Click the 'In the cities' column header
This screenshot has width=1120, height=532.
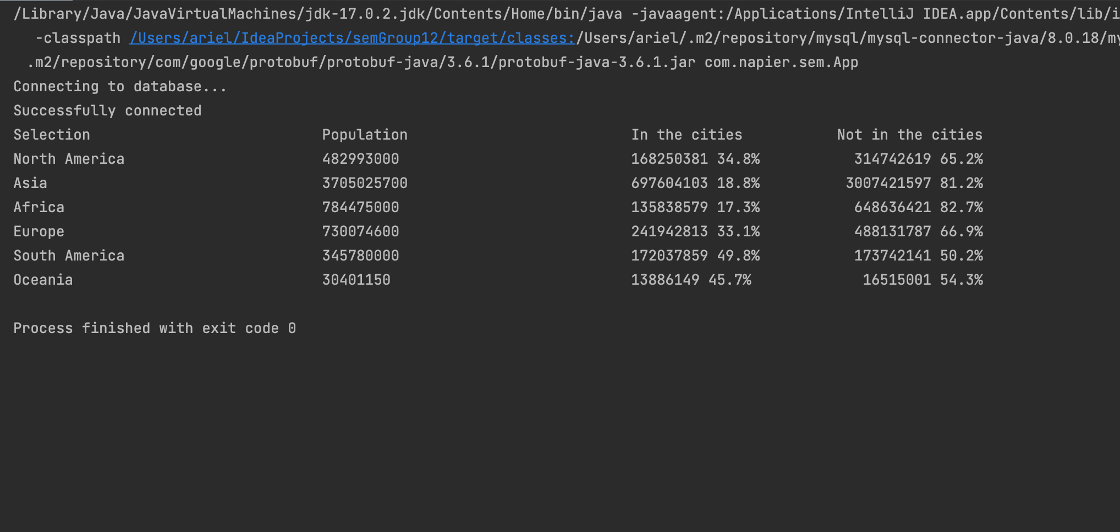[687, 135]
